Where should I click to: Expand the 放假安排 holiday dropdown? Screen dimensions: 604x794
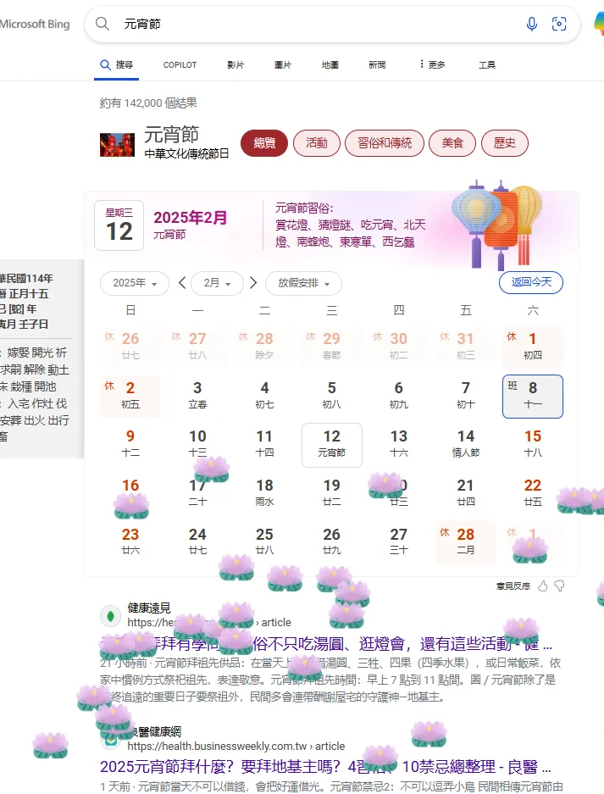point(303,283)
